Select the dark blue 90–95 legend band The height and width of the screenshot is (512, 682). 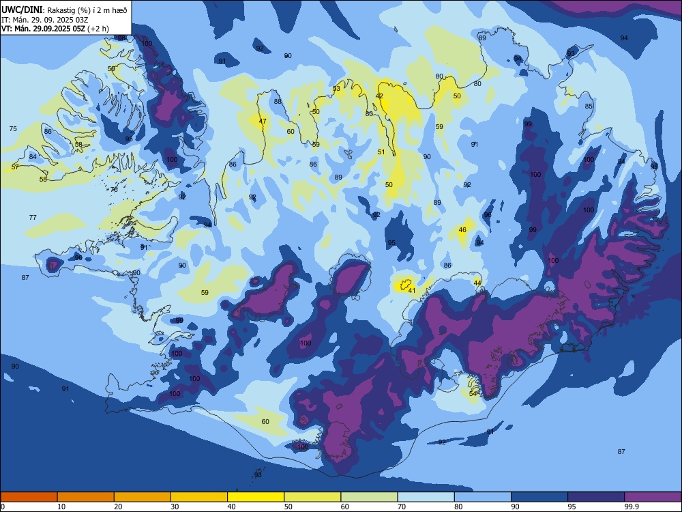point(539,497)
